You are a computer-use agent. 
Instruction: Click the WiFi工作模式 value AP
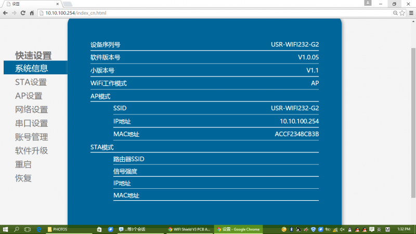tap(315, 83)
